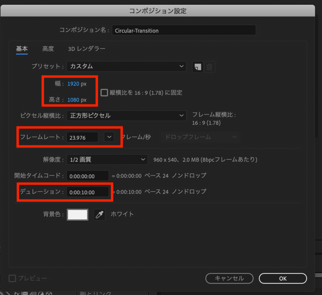This screenshot has width=322, height=295.
Task: Toggle lock aspect ratio 16:9 checkbox
Action: pyautogui.click(x=104, y=93)
